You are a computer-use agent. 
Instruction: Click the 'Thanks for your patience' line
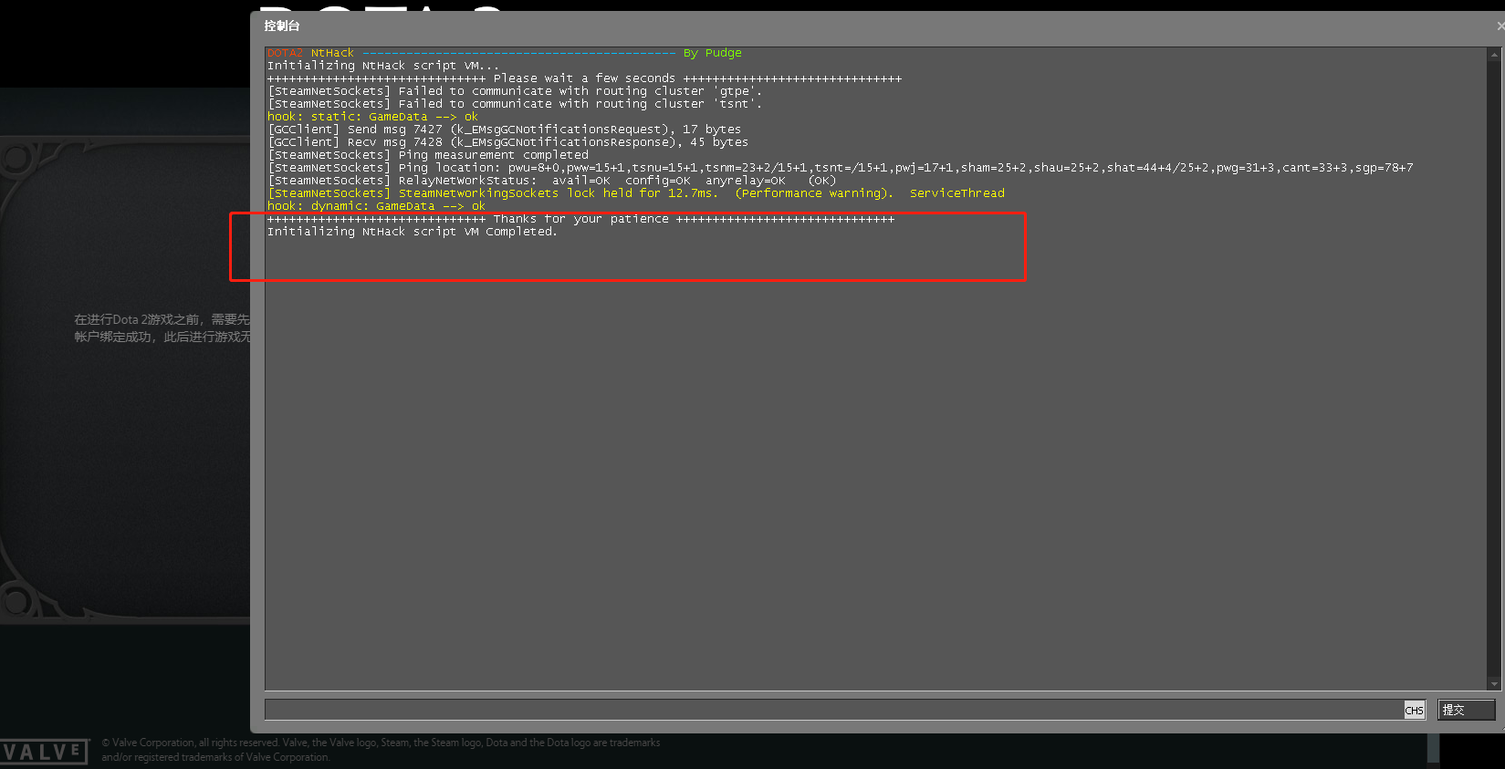tap(580, 219)
